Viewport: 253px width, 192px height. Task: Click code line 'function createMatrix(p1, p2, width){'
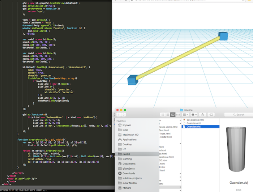coord(42,140)
